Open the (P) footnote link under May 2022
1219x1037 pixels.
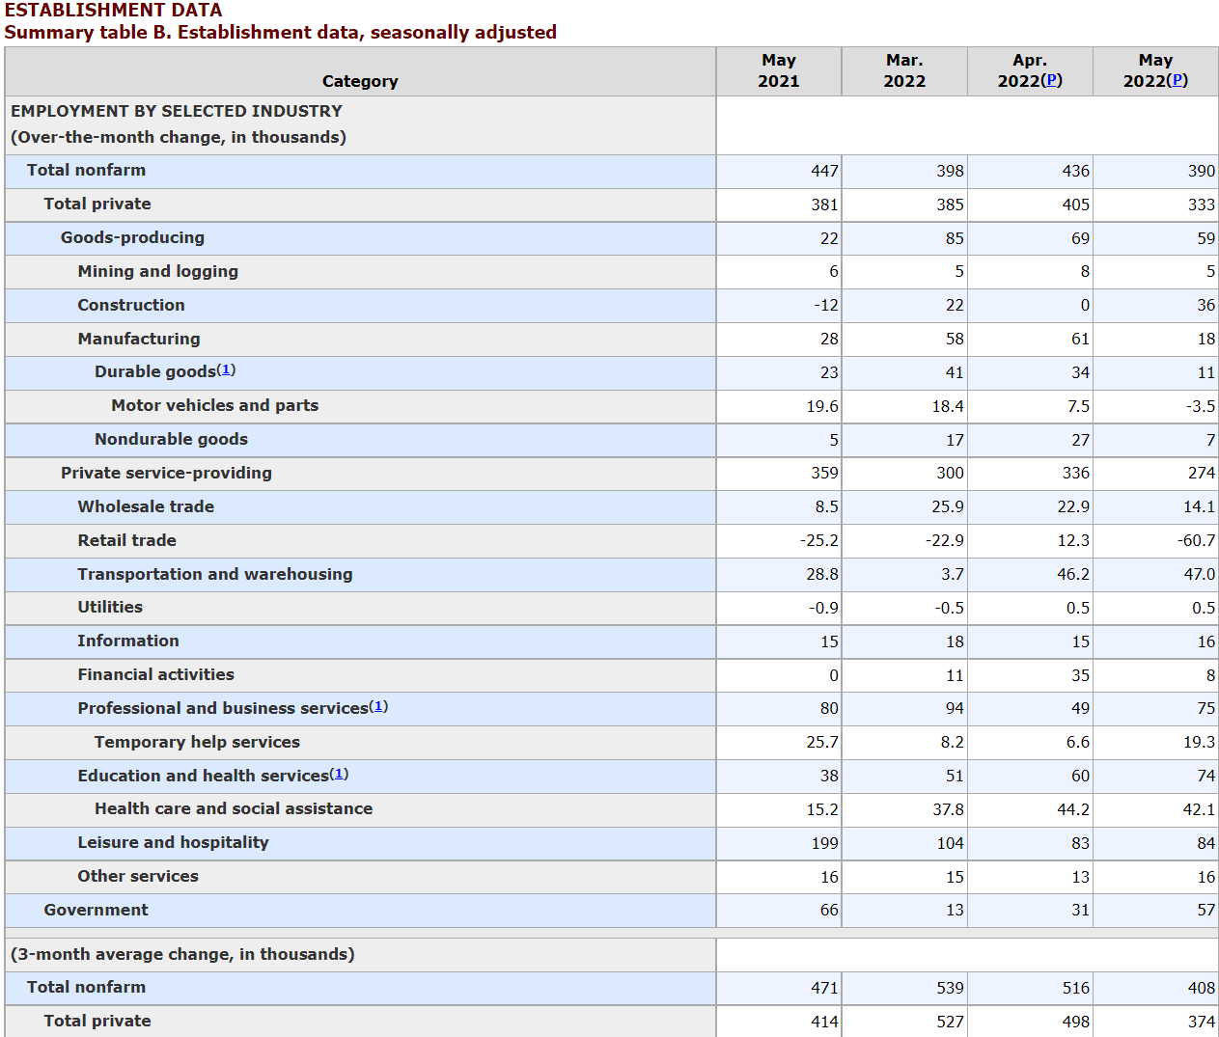click(1177, 80)
